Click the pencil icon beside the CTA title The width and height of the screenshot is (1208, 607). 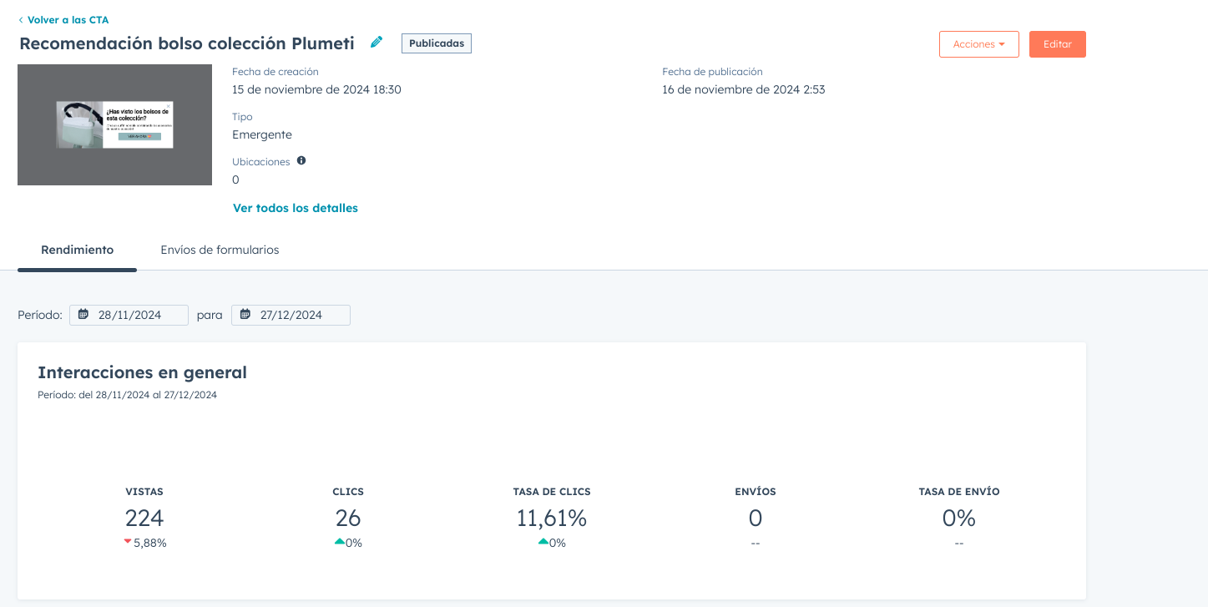point(377,42)
